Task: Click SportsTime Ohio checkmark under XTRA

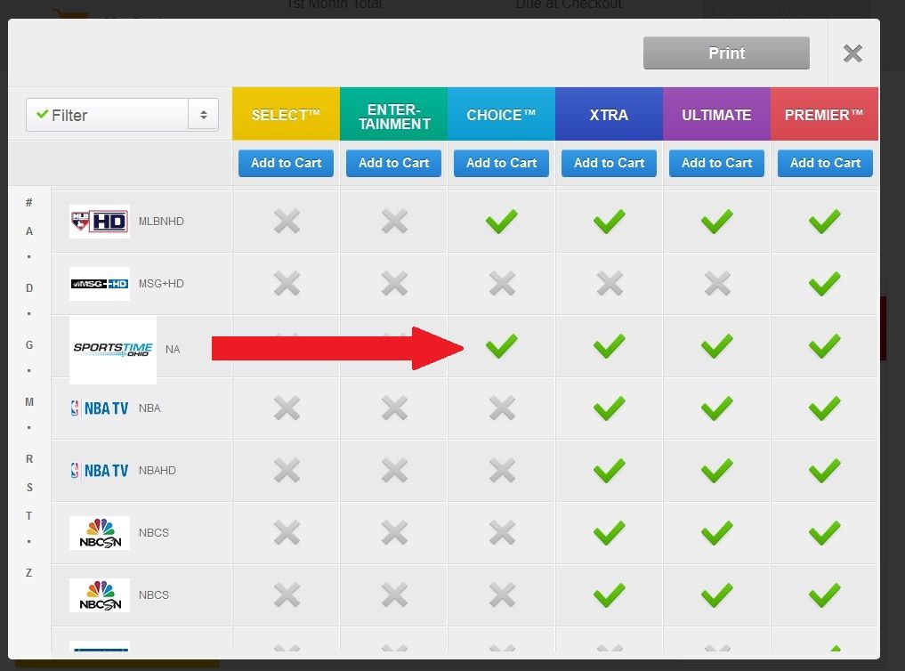Action: point(609,345)
